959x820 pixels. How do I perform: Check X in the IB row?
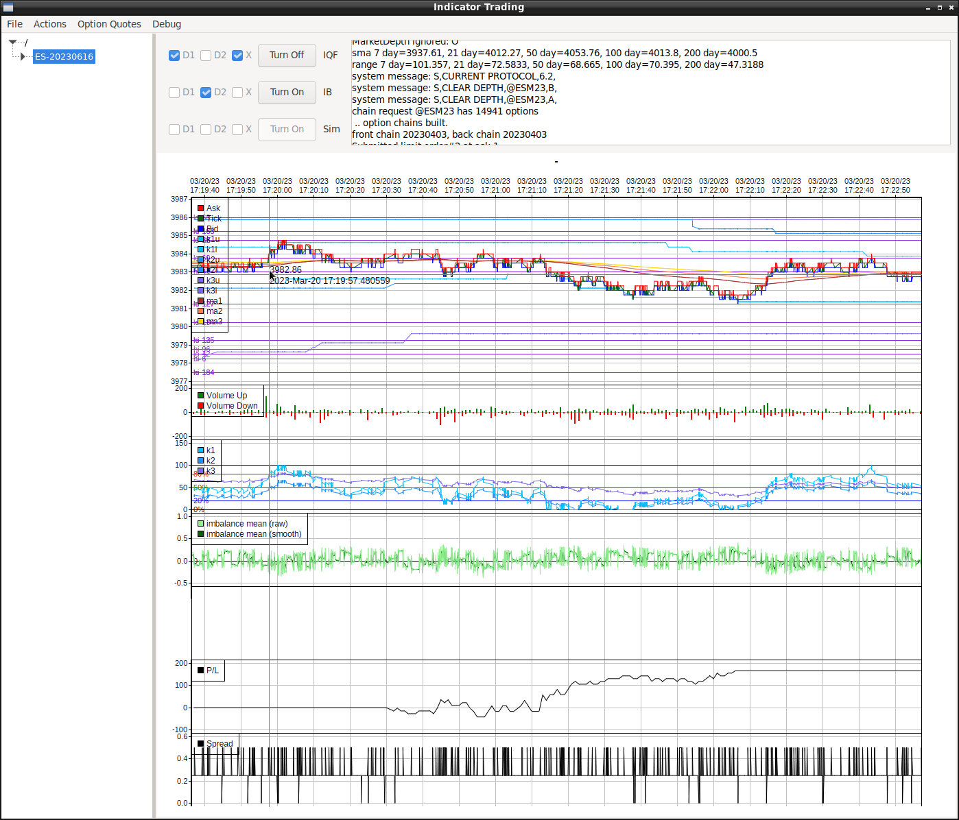[237, 93]
